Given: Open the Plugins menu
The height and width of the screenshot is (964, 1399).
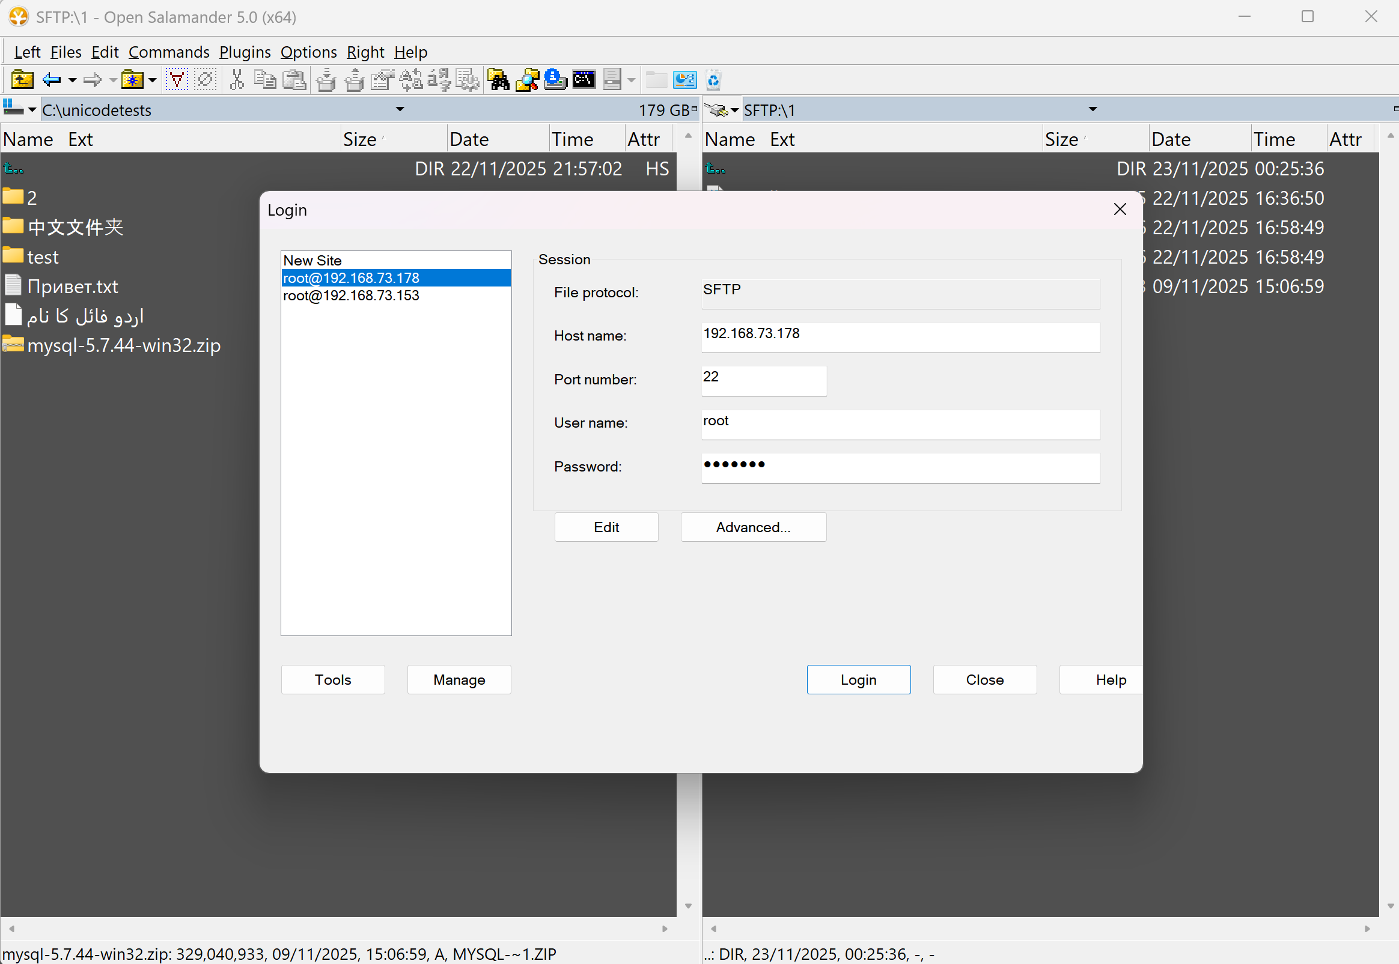Looking at the screenshot, I should 244,52.
